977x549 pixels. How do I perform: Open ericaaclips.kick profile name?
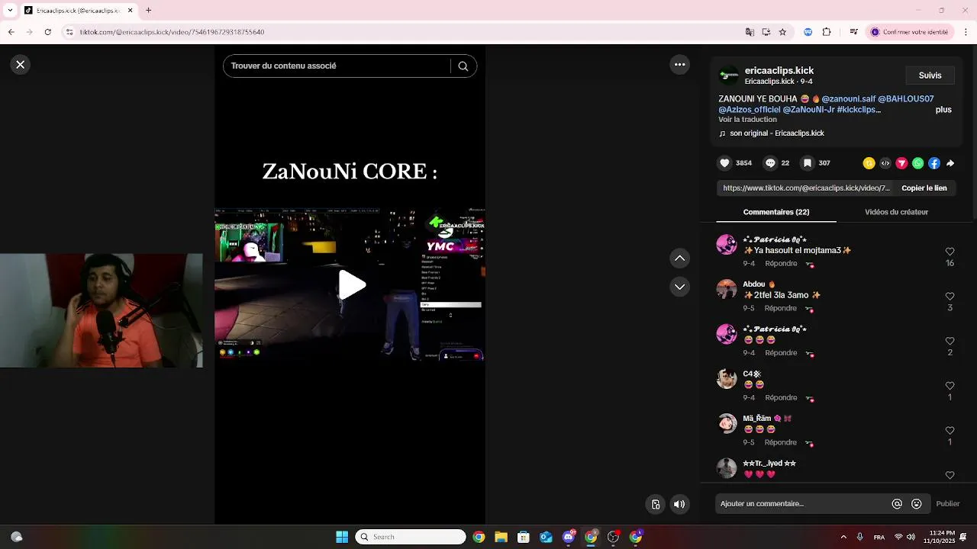click(779, 70)
